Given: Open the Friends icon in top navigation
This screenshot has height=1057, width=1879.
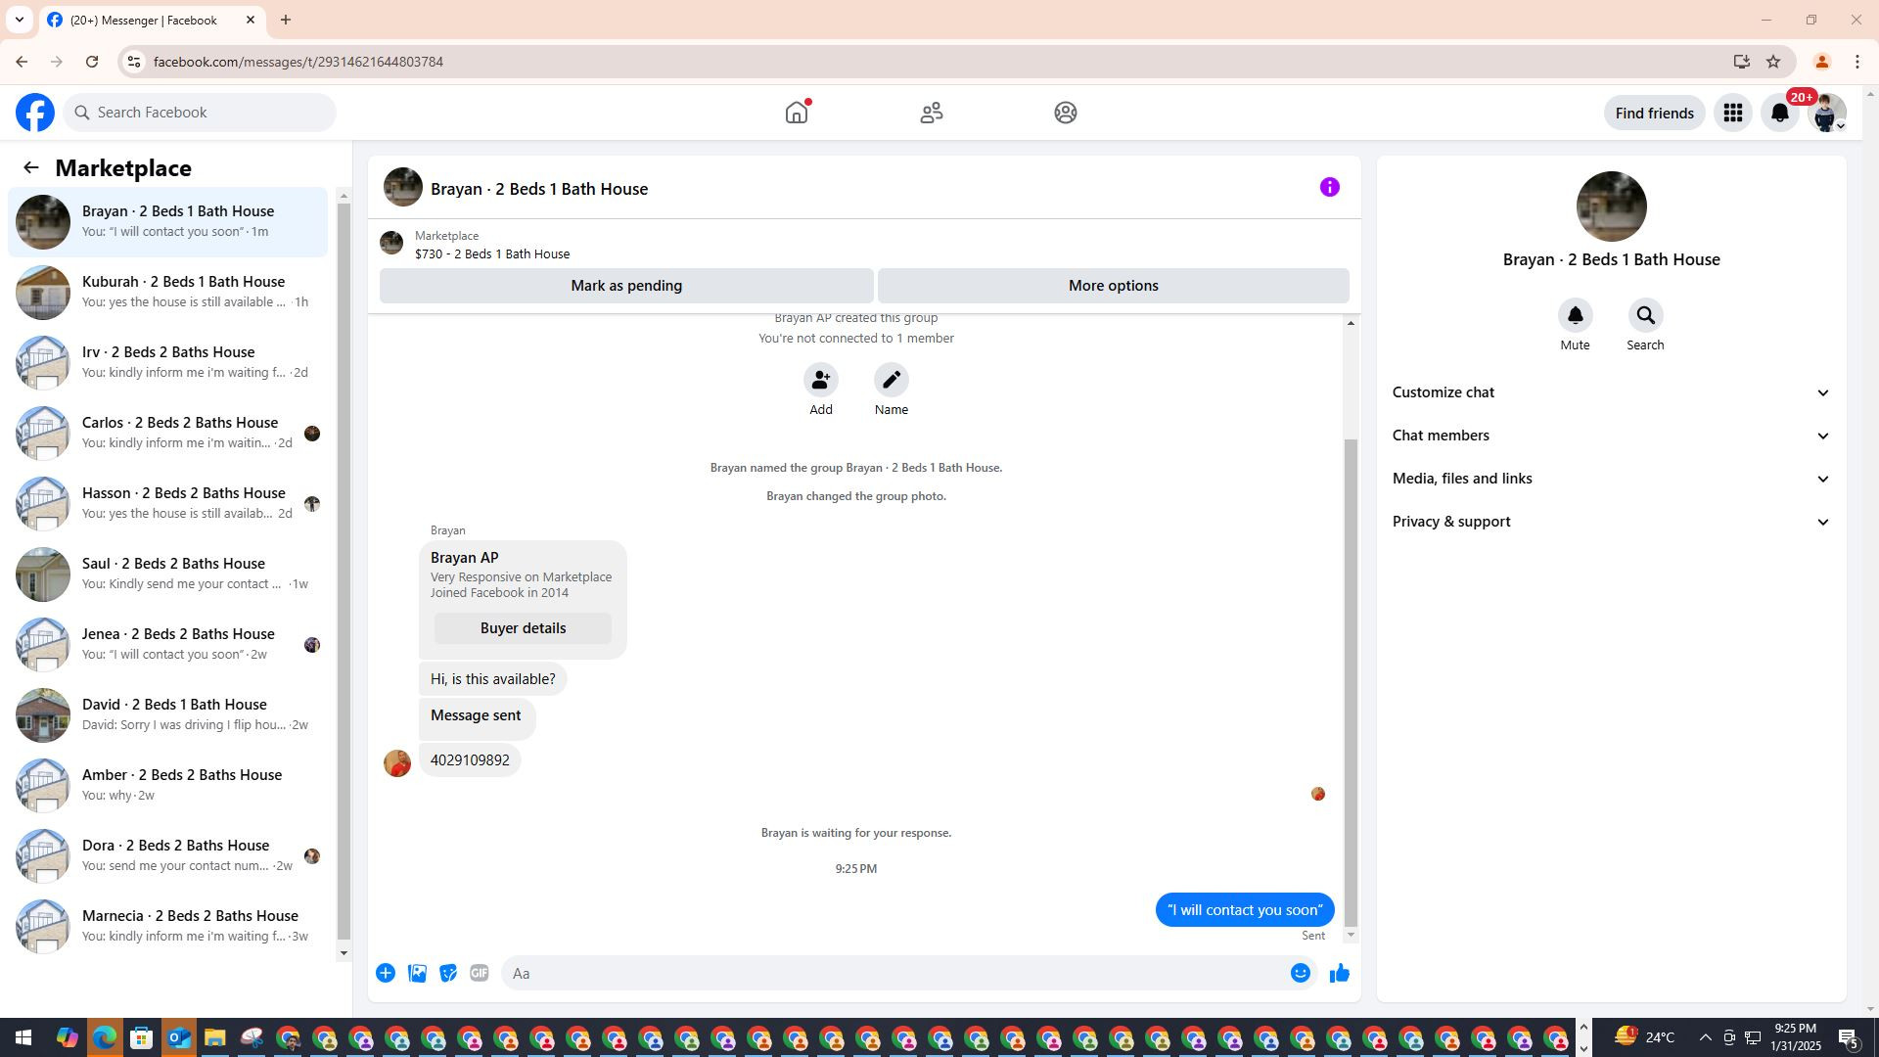Looking at the screenshot, I should coord(932,113).
